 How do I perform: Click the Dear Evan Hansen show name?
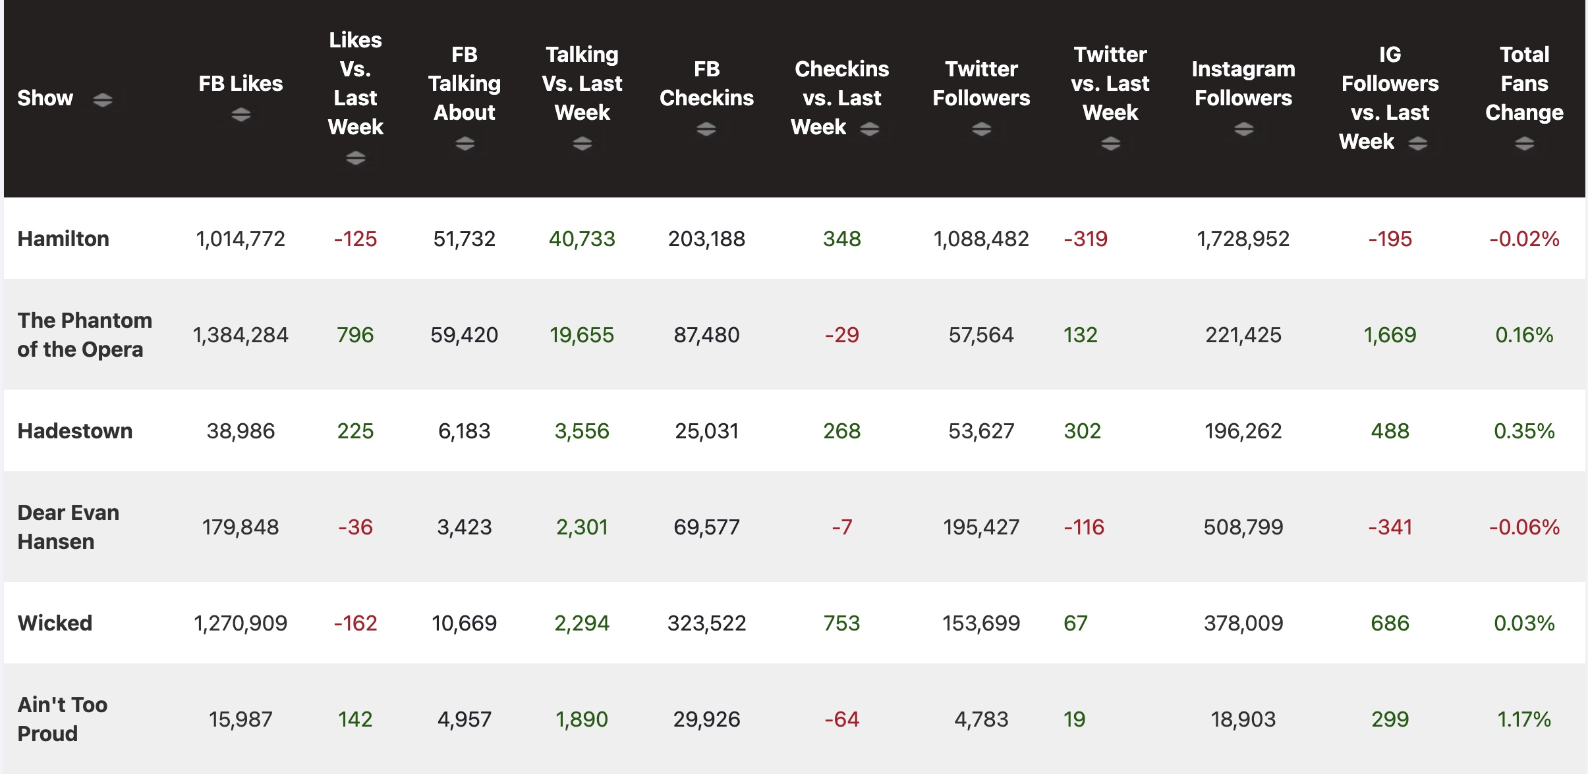pos(69,527)
